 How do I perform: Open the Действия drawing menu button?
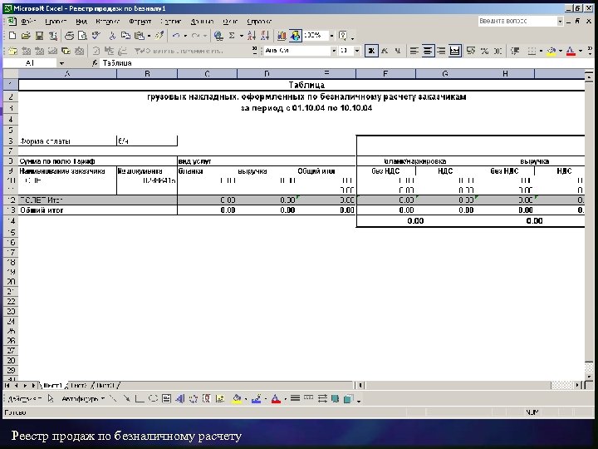[x=24, y=399]
